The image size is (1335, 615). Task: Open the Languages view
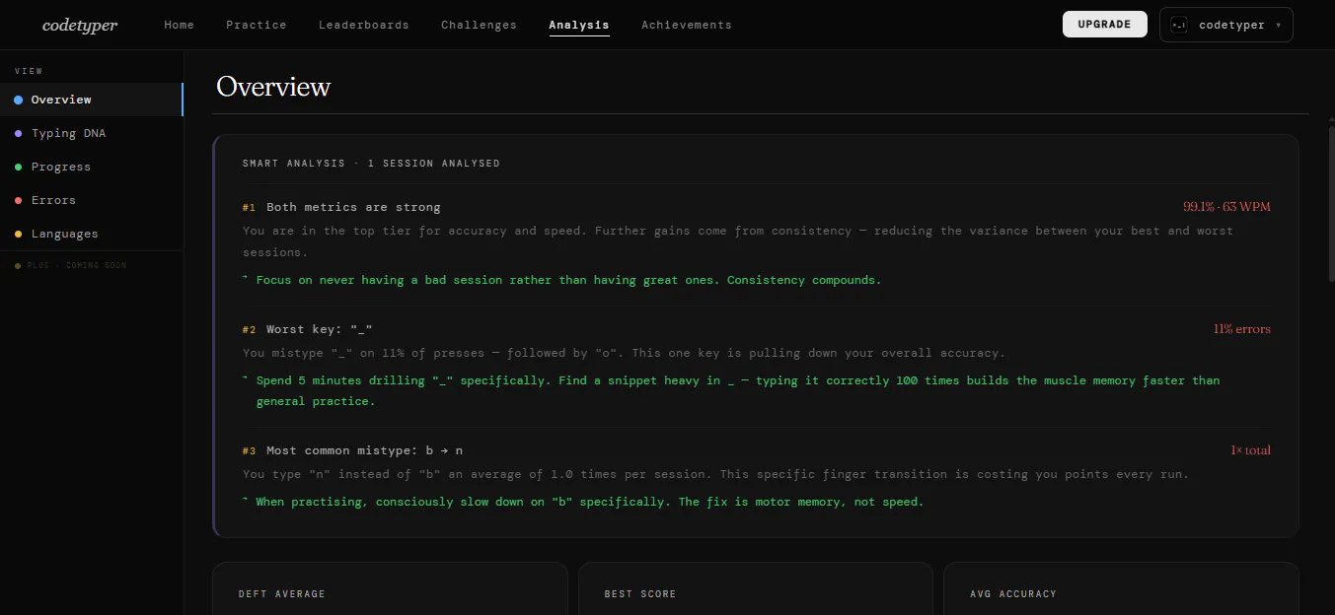point(92,234)
